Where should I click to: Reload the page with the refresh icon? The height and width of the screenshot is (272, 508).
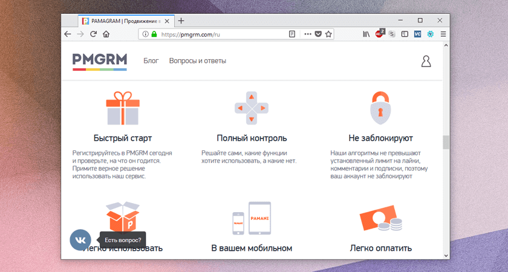pos(93,34)
